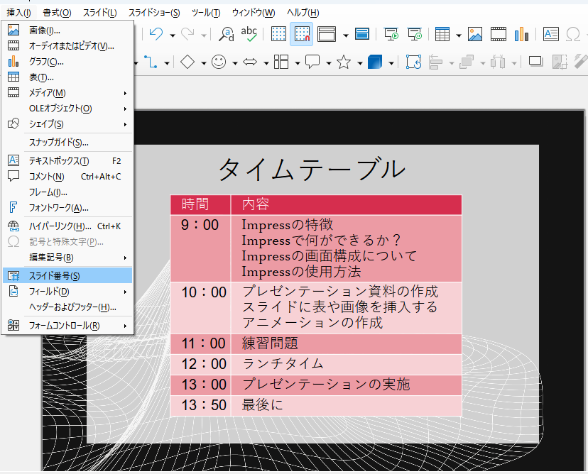Start presentation from first slide icon
This screenshot has width=588, height=474.
391,34
